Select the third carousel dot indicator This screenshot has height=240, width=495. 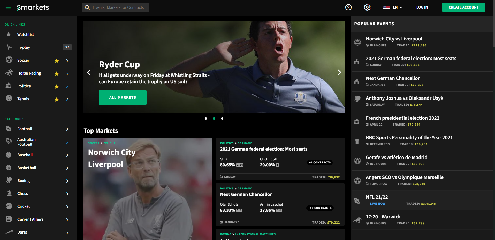222,118
